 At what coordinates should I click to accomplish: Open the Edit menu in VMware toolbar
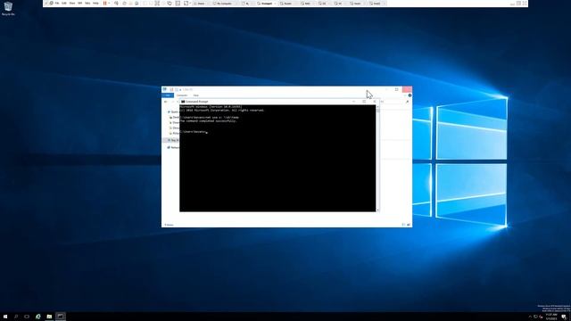(x=64, y=4)
